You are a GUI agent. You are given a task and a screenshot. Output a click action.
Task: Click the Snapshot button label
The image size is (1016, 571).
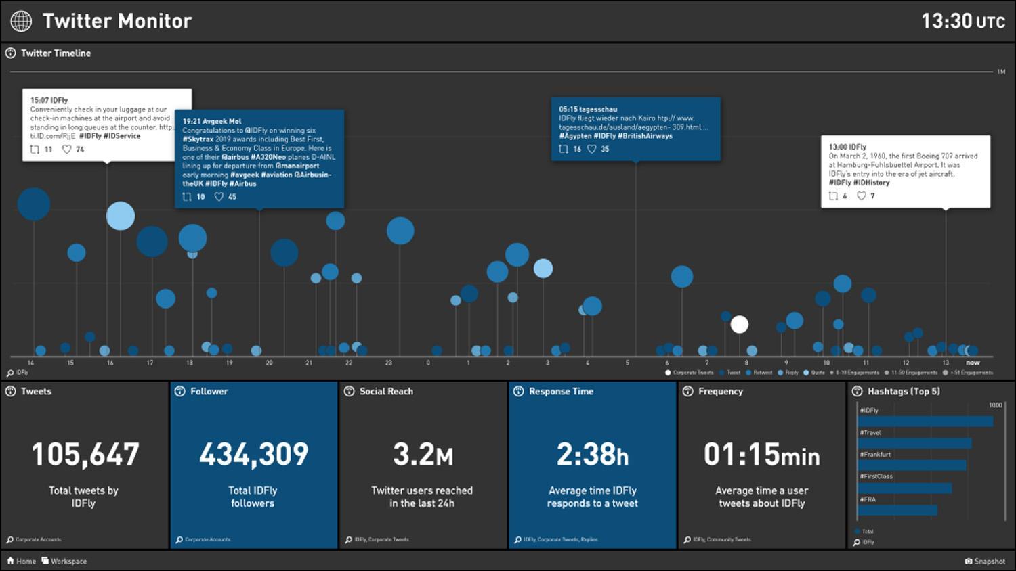990,561
